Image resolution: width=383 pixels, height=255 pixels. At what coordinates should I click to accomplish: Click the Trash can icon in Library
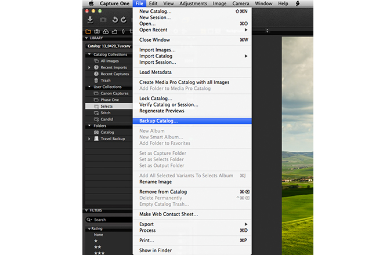click(96, 81)
